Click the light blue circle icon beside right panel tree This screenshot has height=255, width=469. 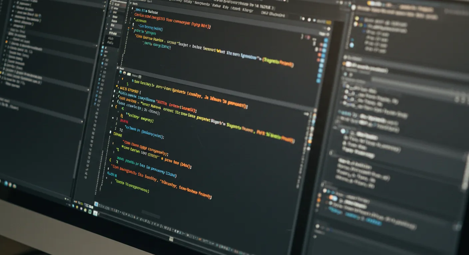tap(352, 45)
